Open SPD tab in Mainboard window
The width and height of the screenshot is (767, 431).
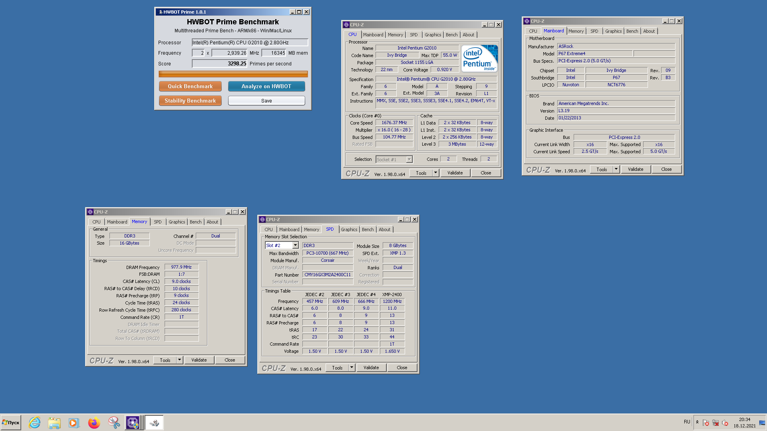click(594, 31)
